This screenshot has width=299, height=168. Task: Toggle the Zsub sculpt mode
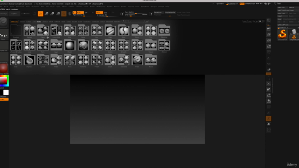(106, 13)
